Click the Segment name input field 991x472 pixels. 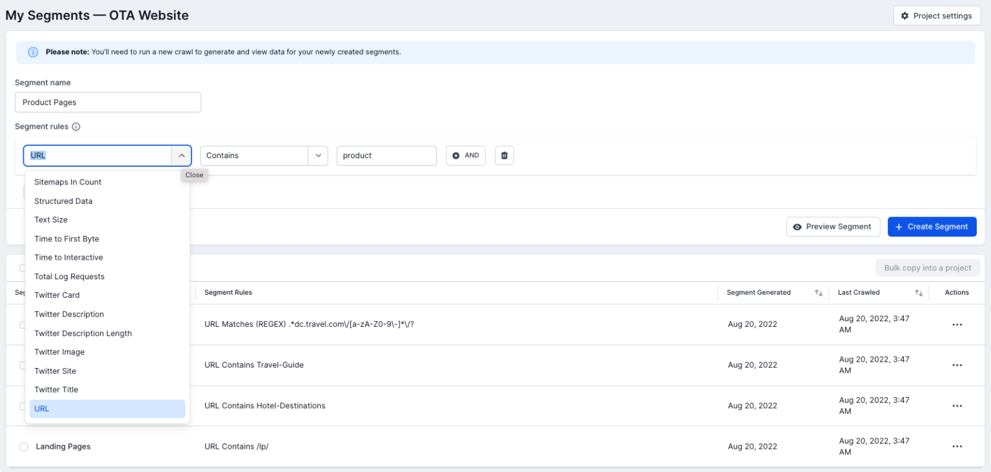(x=108, y=103)
